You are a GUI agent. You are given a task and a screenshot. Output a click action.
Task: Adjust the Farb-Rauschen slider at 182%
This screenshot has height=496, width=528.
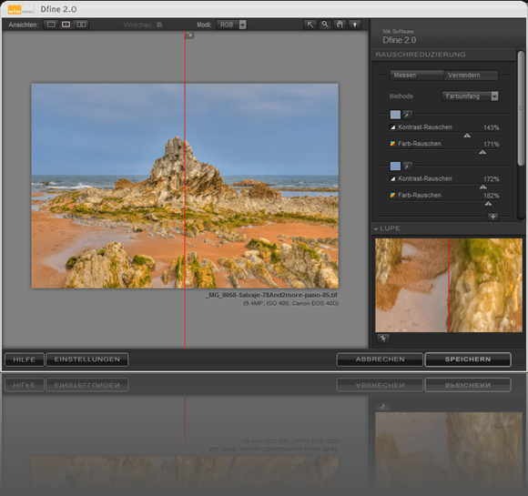click(x=488, y=203)
